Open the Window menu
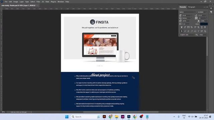This screenshot has height=120, width=214. [61, 2]
